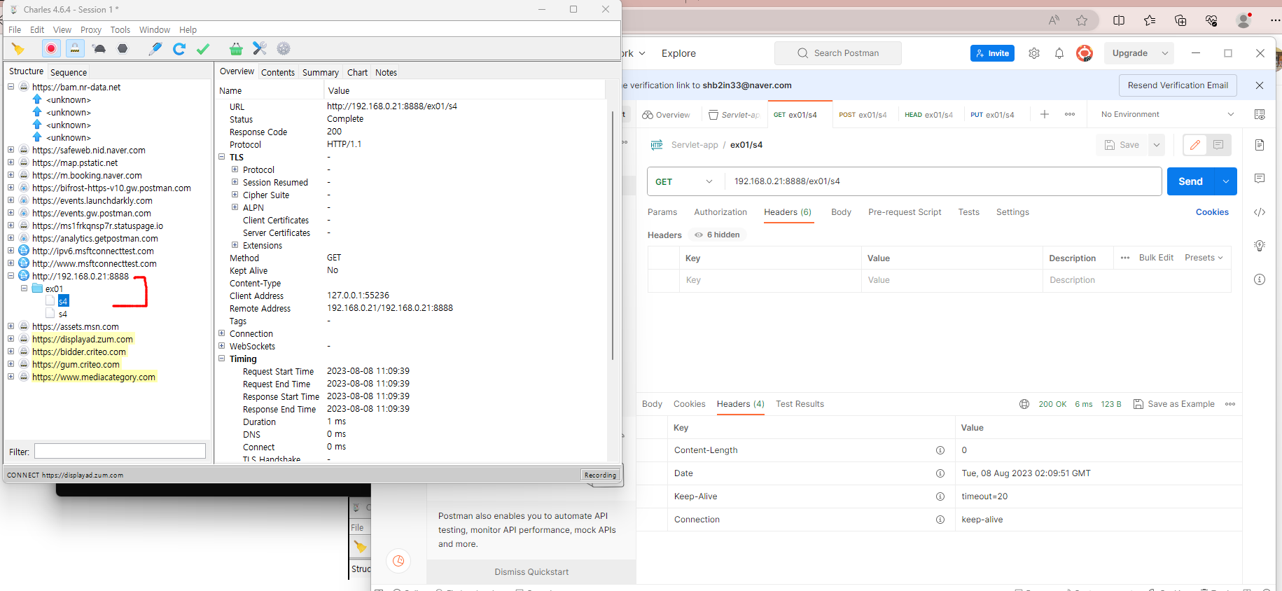Click the Recording status button
The image size is (1282, 591).
600,475
